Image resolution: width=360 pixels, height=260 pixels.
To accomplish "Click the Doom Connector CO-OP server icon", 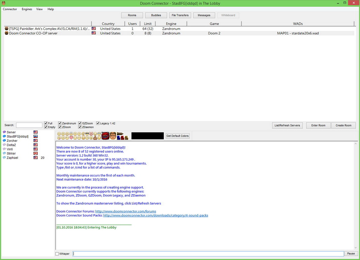I will 6,33.
